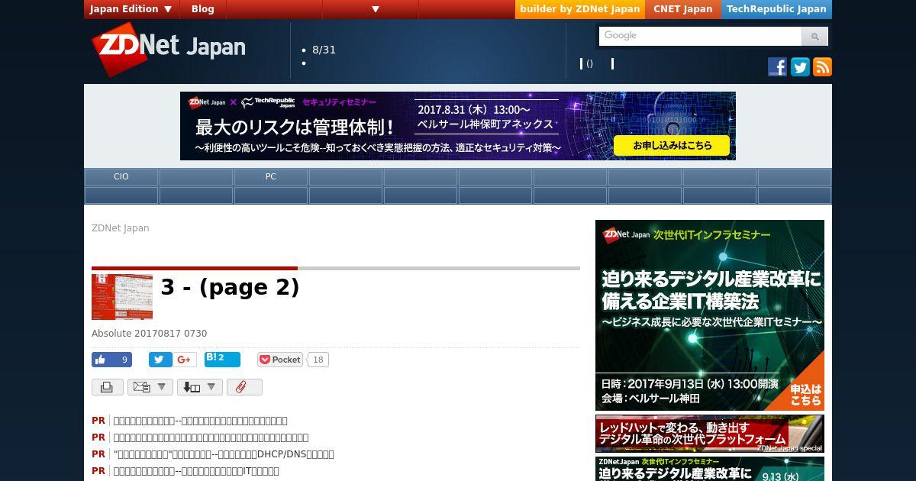Open the Facebook page icon in the header

click(777, 67)
